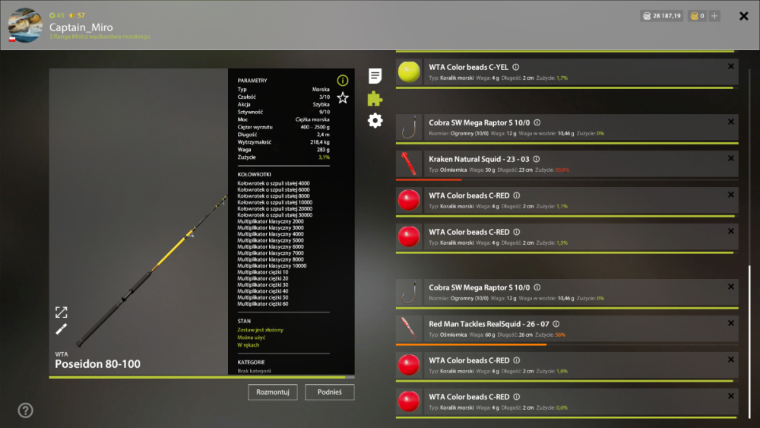Click 'Kołowrotek o szpuli stałej 4000' entry
The width and height of the screenshot is (760, 428).
pyautogui.click(x=274, y=183)
